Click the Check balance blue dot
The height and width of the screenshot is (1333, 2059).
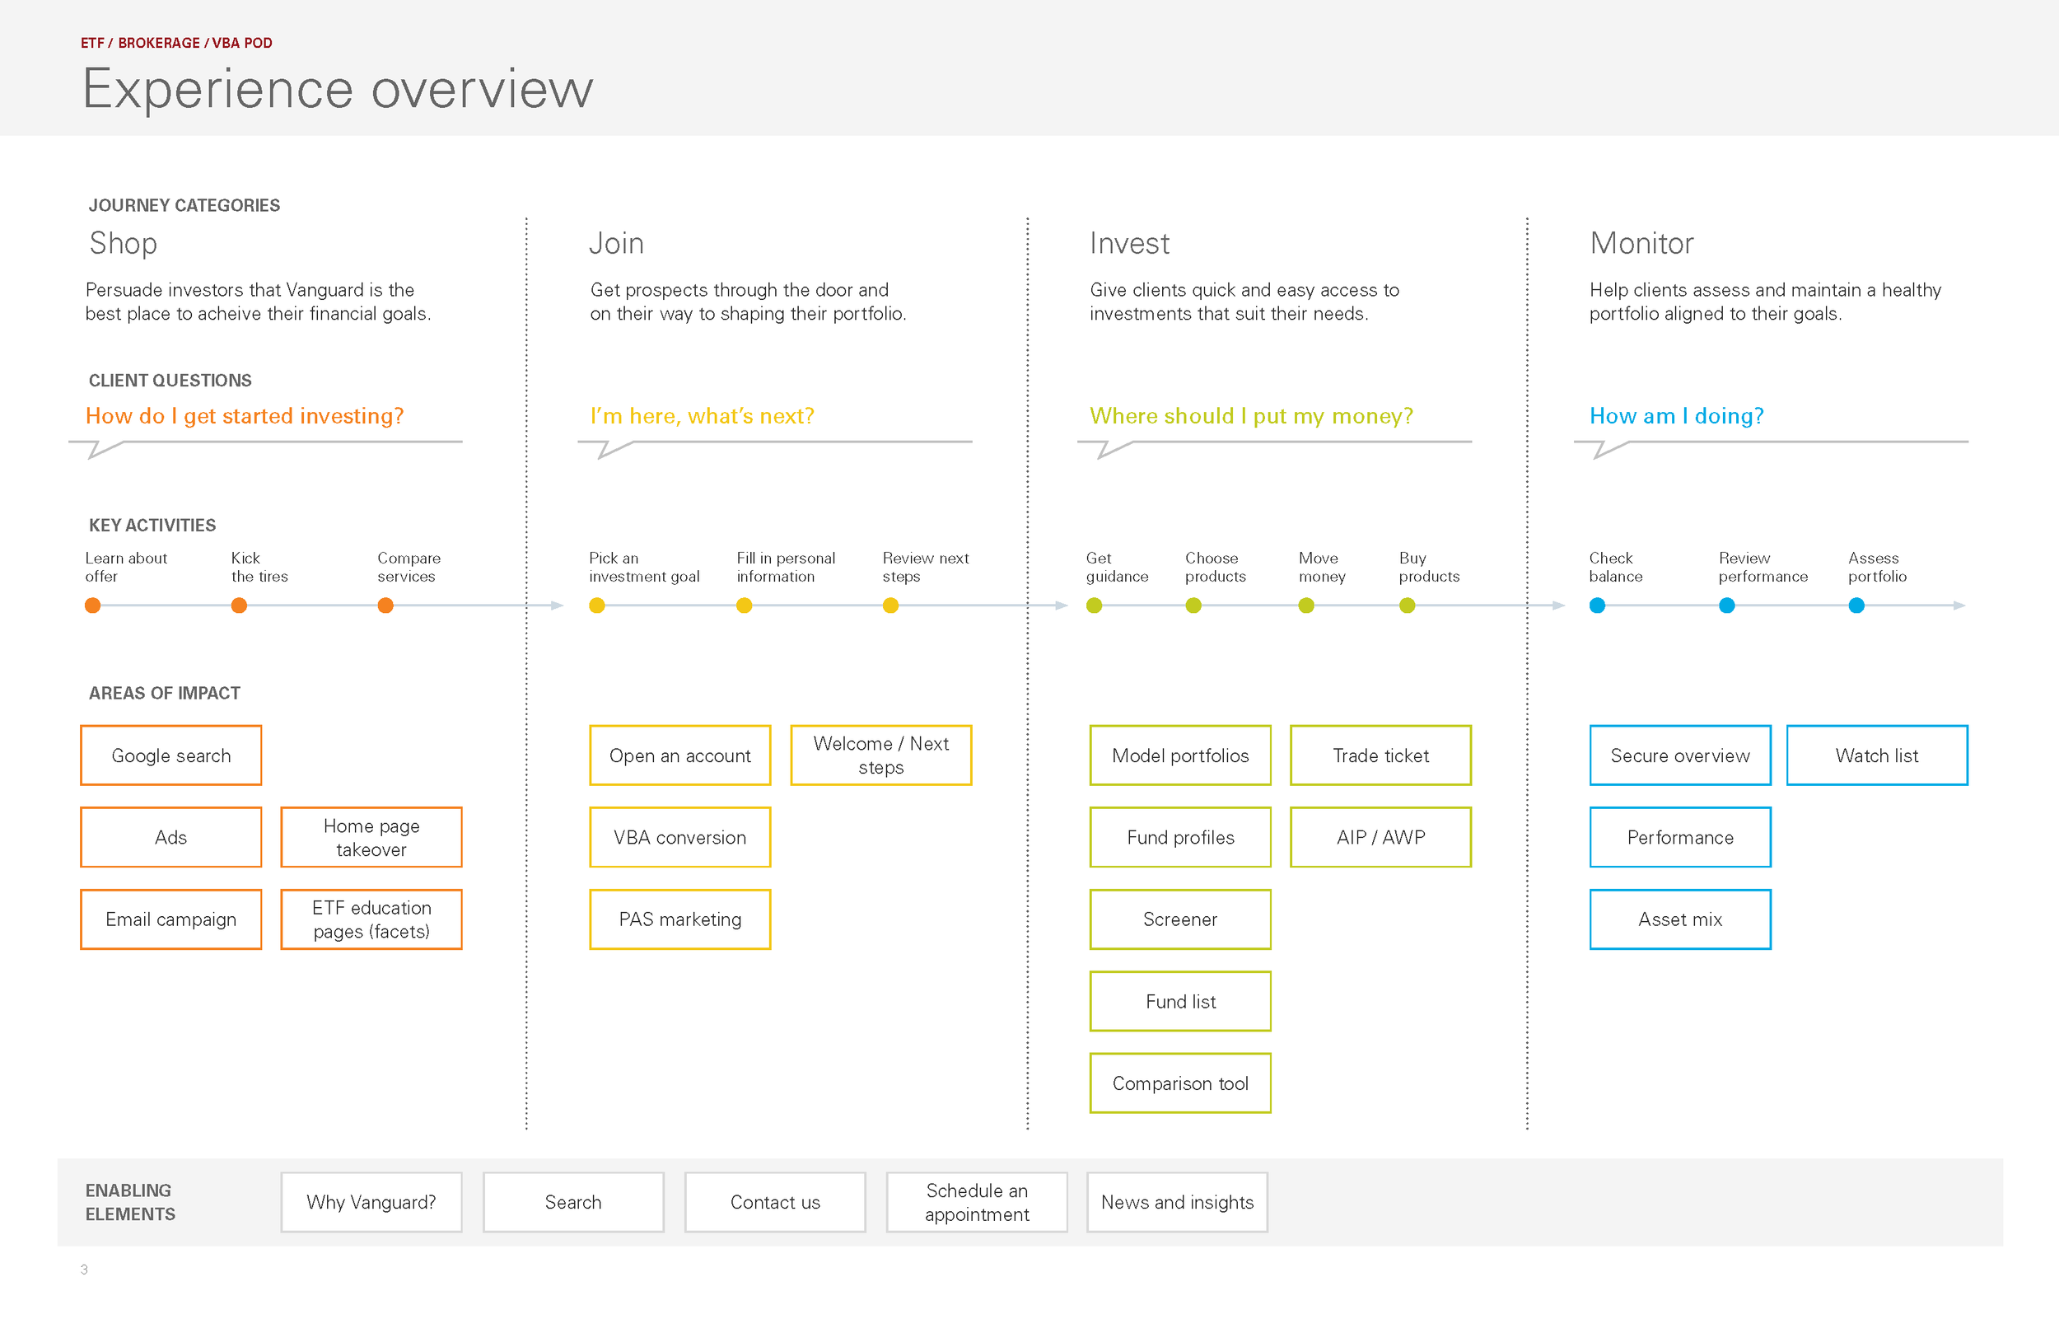(1598, 606)
